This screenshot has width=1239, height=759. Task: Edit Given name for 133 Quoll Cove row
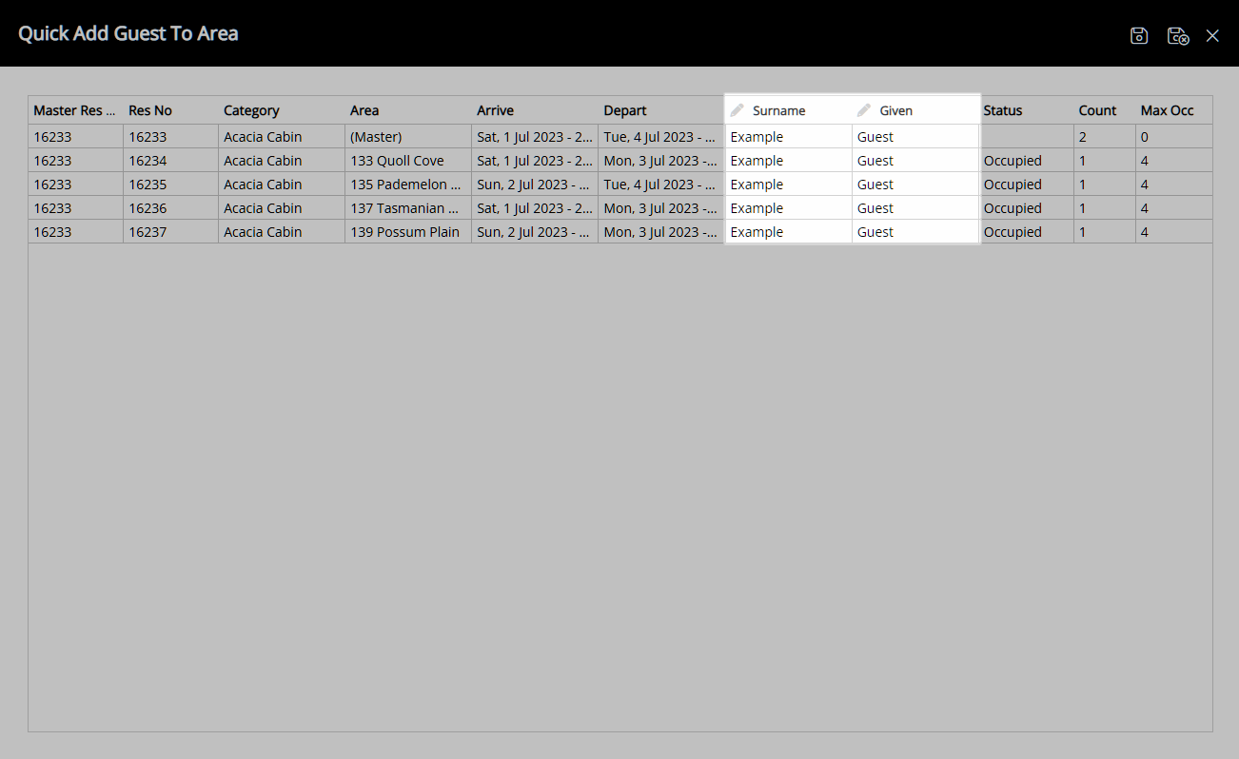(x=915, y=161)
